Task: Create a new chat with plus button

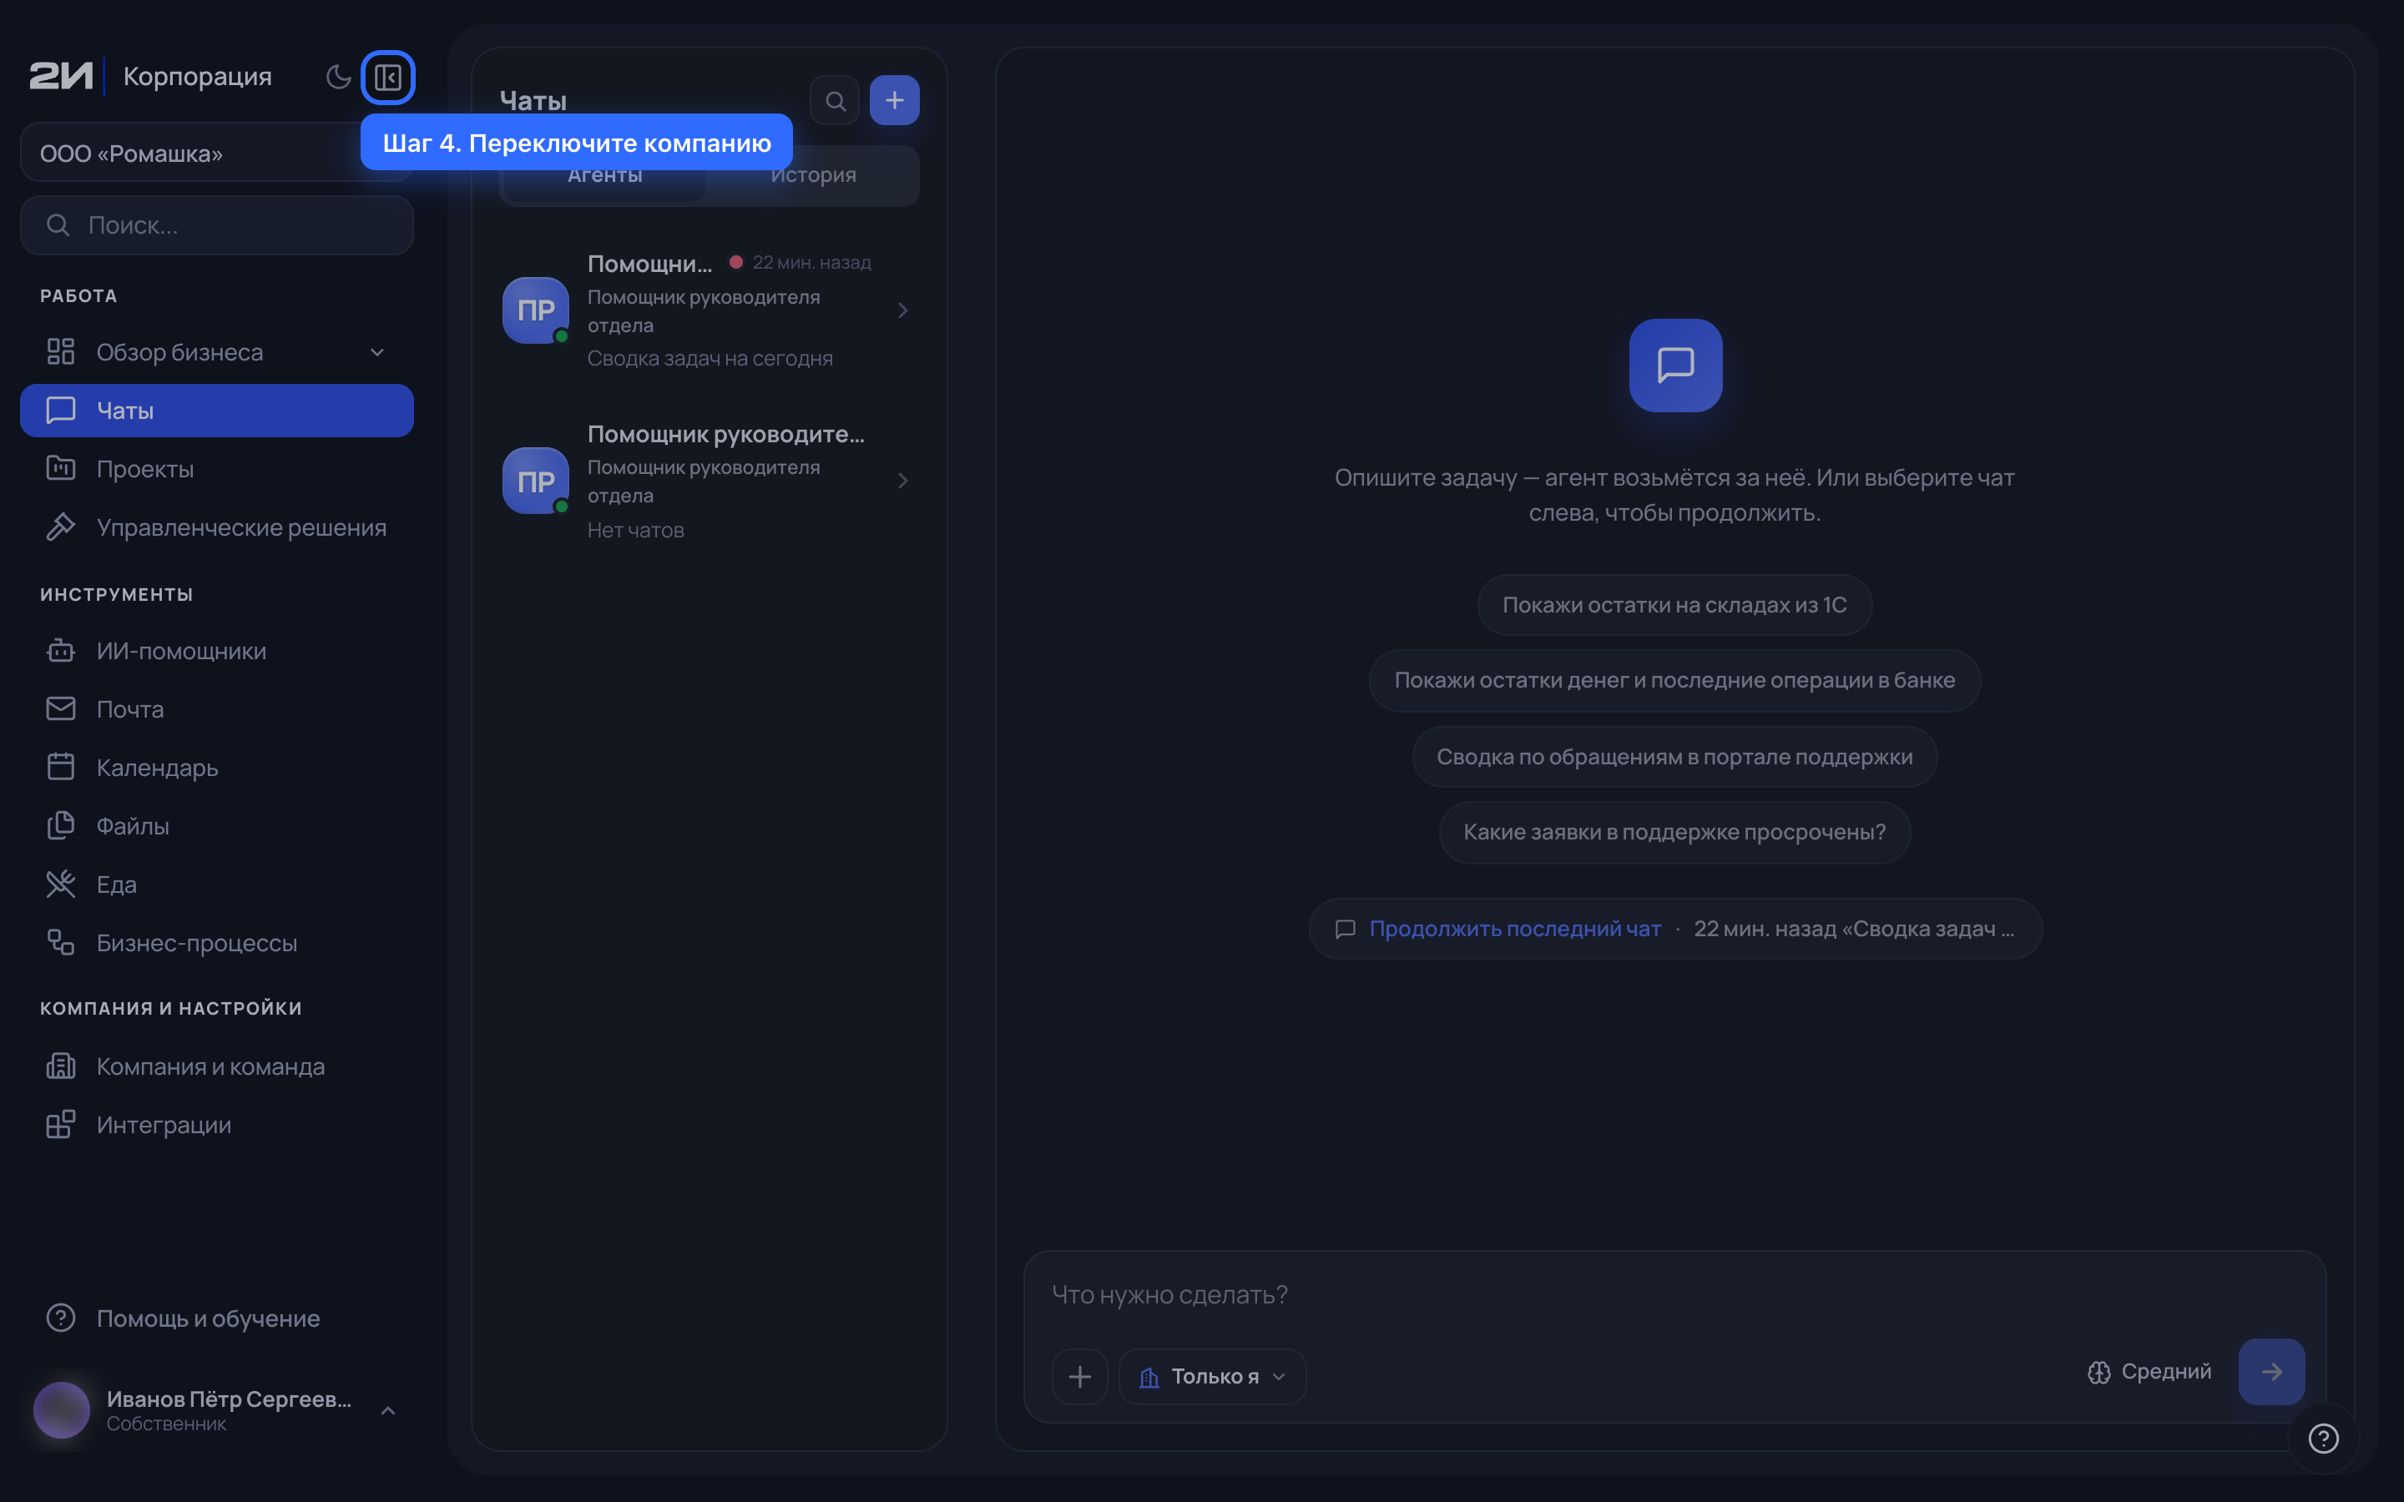Action: [894, 100]
